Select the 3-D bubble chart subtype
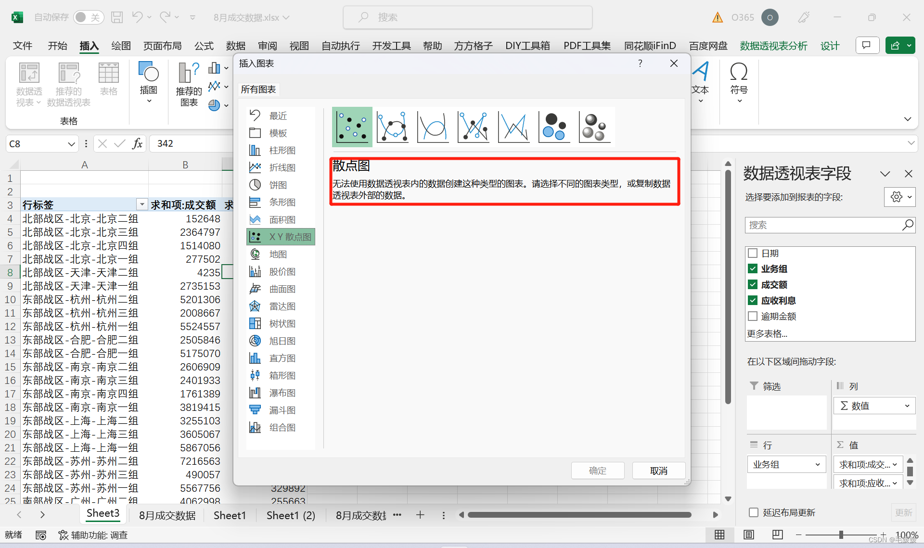The width and height of the screenshot is (924, 548). (x=595, y=127)
